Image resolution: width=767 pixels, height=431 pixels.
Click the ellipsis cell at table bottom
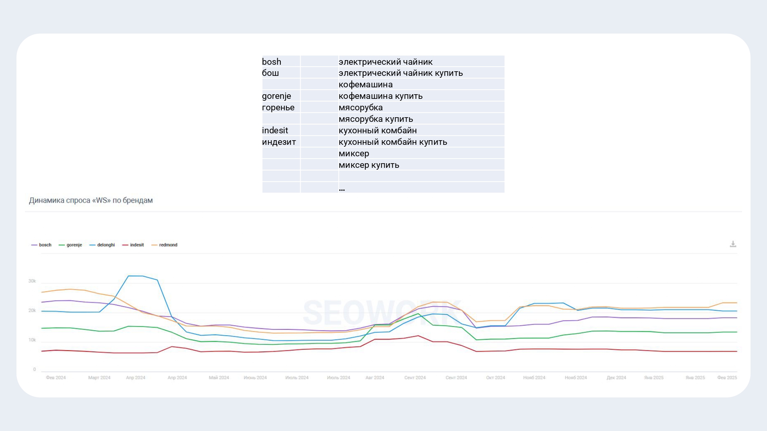coord(421,187)
